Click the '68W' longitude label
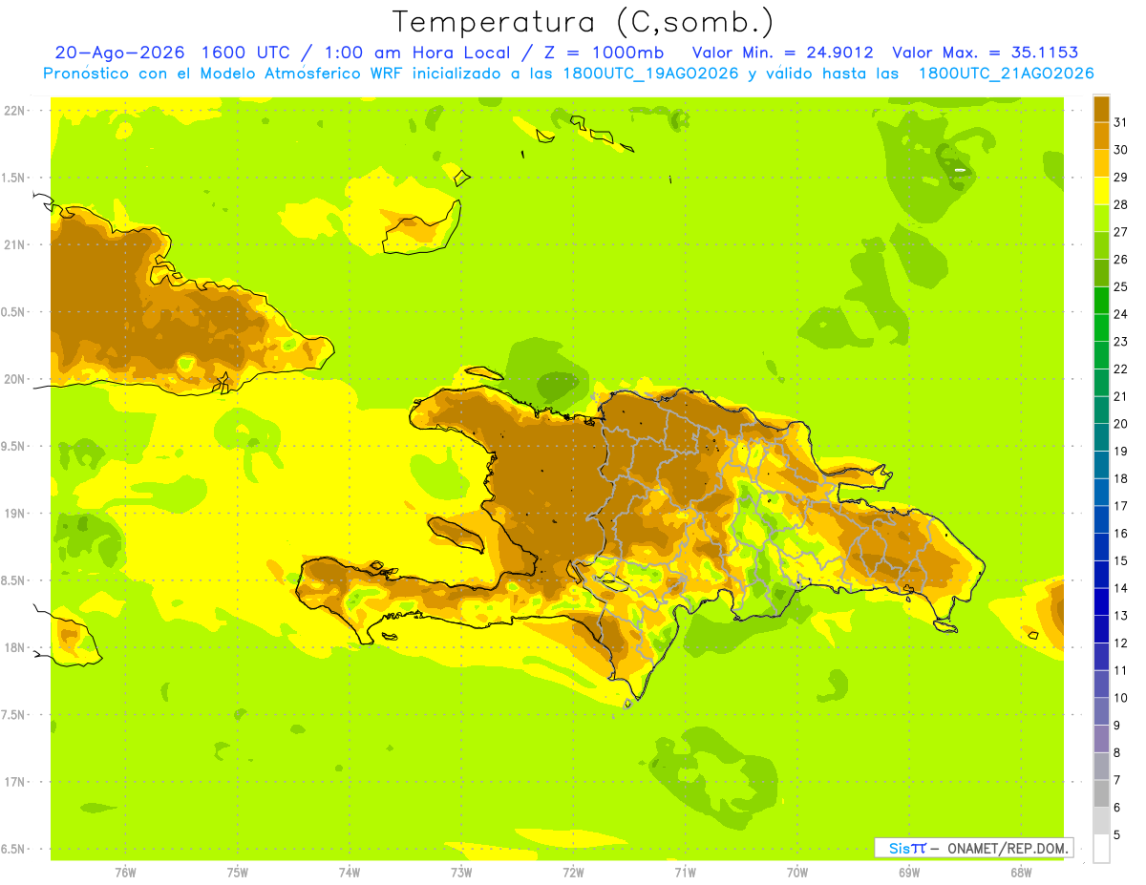 pyautogui.click(x=1021, y=873)
